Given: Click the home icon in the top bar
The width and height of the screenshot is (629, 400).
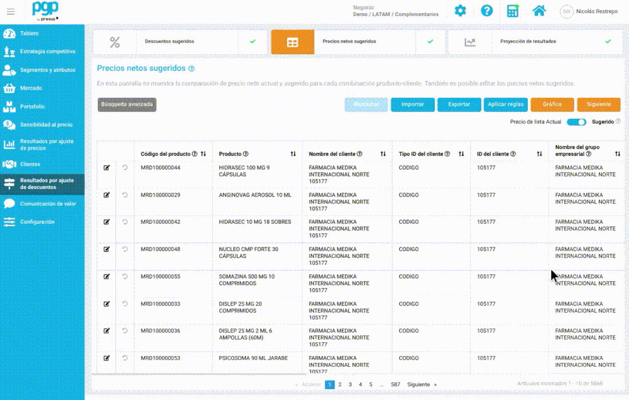Looking at the screenshot, I should click(538, 10).
